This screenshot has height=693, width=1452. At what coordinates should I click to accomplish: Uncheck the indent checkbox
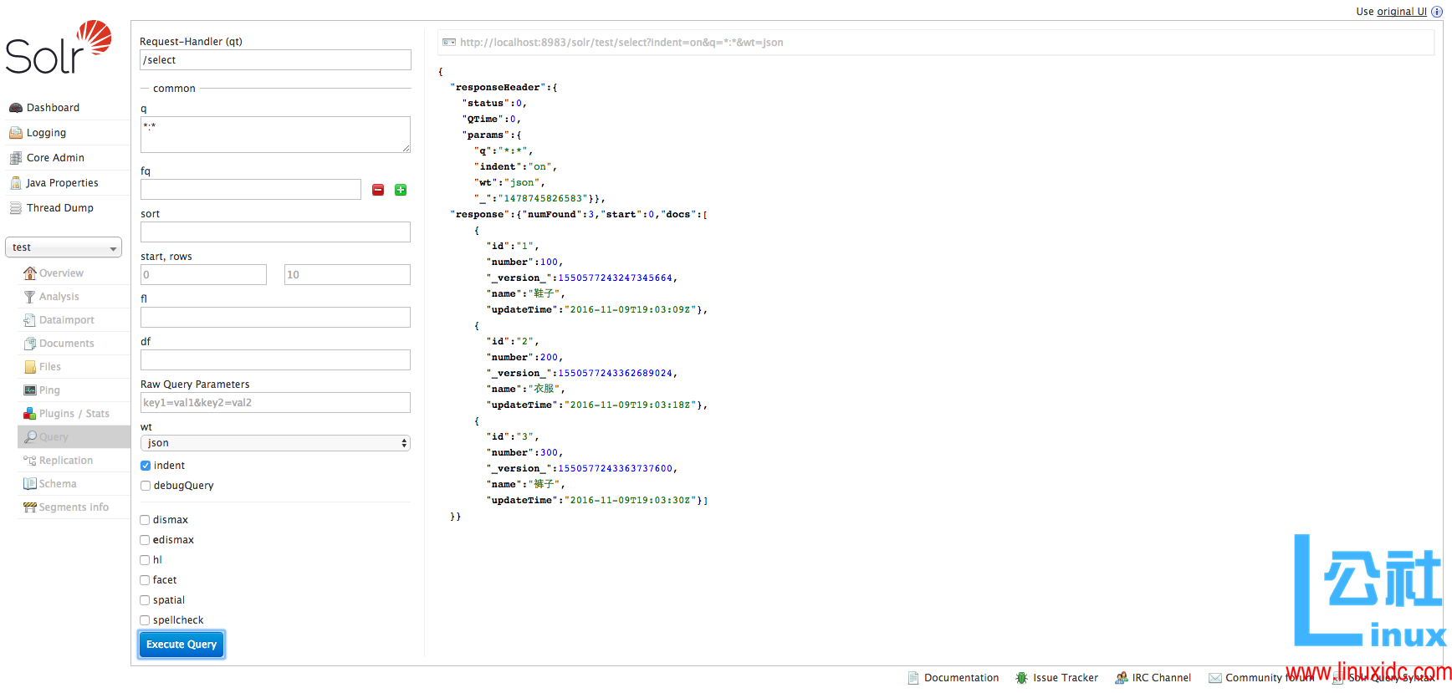pos(146,466)
